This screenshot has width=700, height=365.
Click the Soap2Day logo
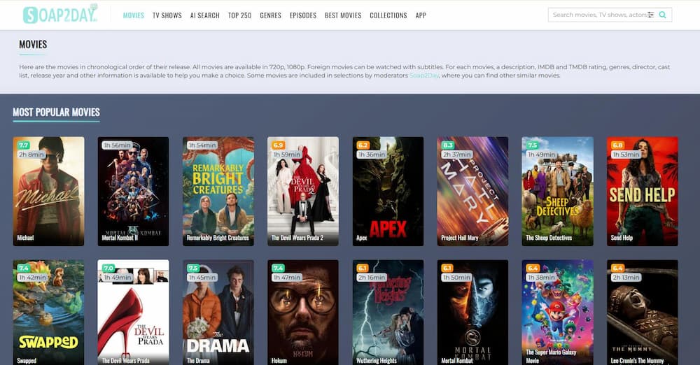click(60, 14)
